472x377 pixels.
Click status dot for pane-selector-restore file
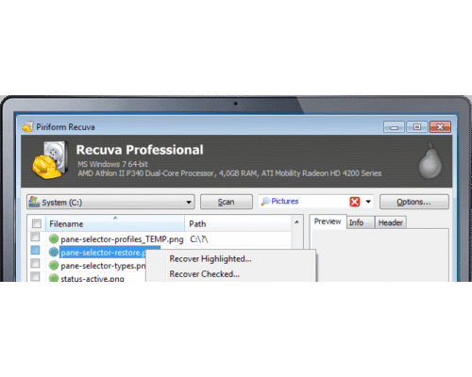click(x=54, y=252)
